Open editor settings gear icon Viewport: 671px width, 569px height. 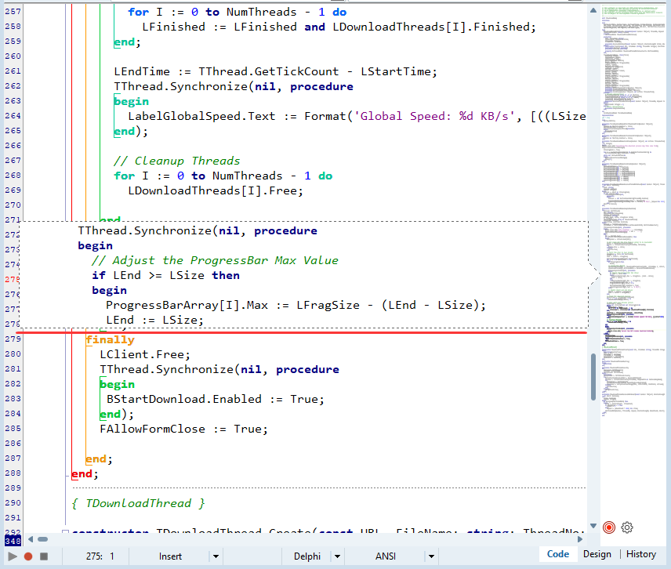click(627, 527)
